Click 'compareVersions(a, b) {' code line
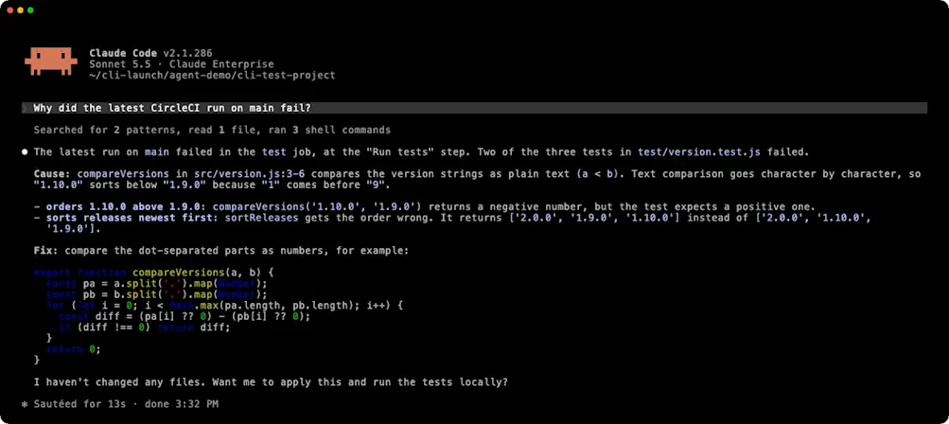 pos(153,273)
